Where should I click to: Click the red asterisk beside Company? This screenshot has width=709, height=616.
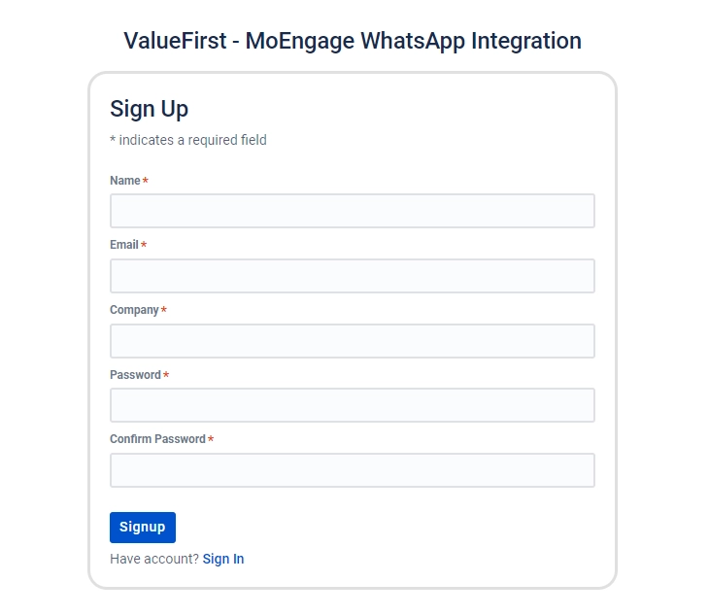click(164, 311)
